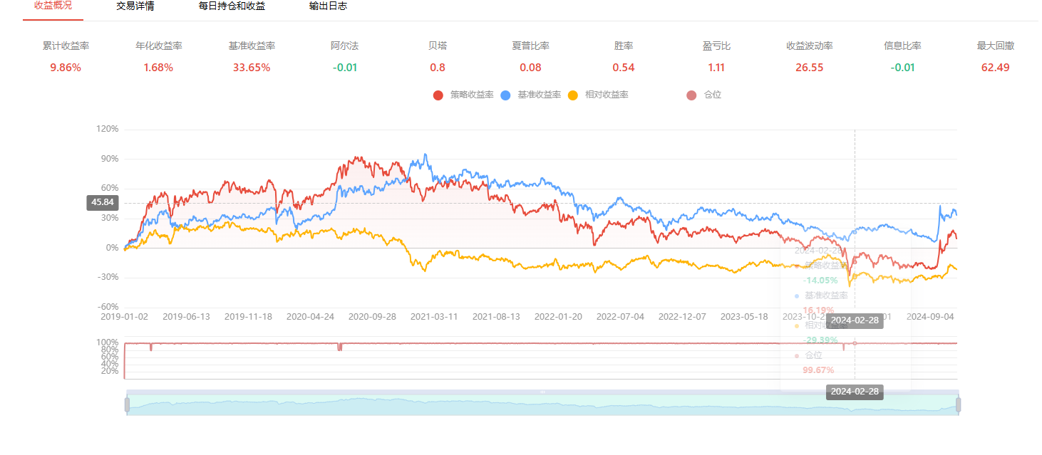Click the 收益波动率 value 26.55
1042x455 pixels.
(810, 68)
